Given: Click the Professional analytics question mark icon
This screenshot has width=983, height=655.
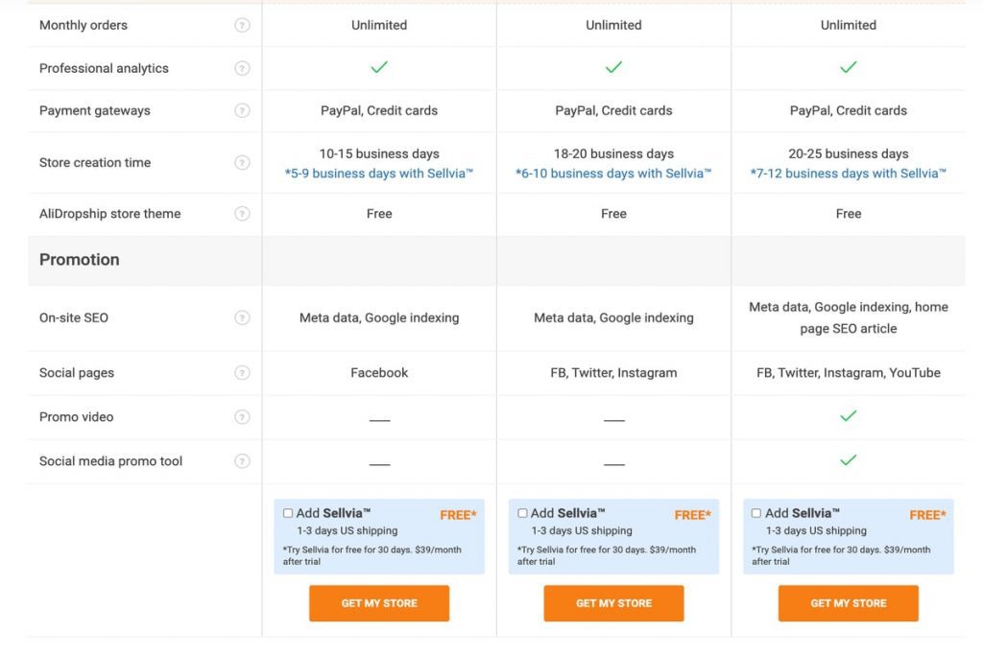Looking at the screenshot, I should [244, 68].
